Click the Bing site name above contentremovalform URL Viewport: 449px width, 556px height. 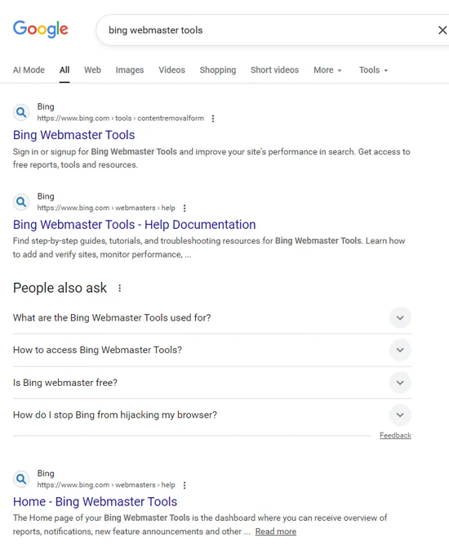coord(46,107)
